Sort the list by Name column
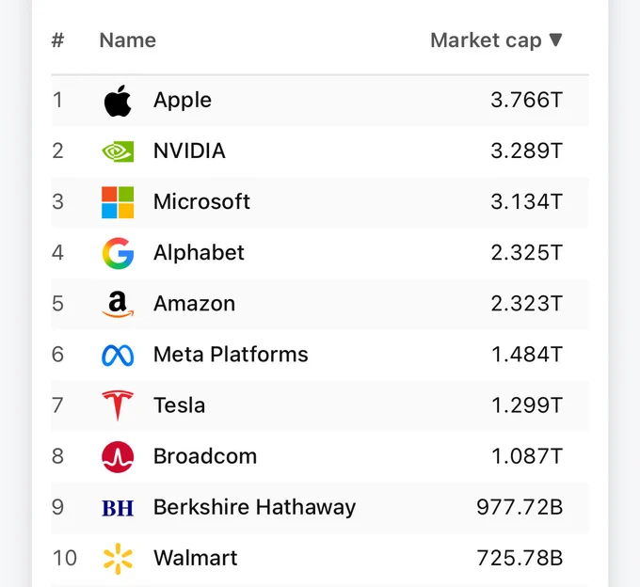Screen dimensions: 640x587 point(128,40)
